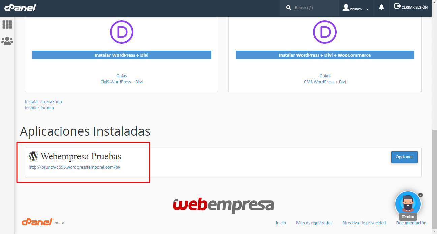Click Cerrar Sesión to log out
437x234 pixels.
pos(411,7)
